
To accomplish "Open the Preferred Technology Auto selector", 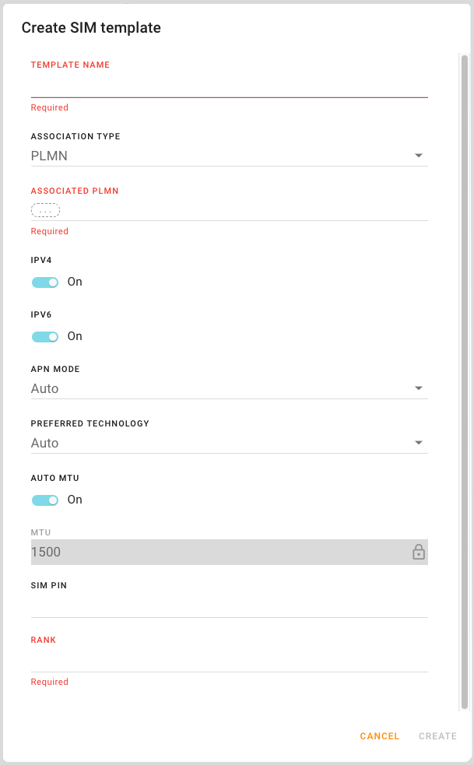I will (x=230, y=443).
